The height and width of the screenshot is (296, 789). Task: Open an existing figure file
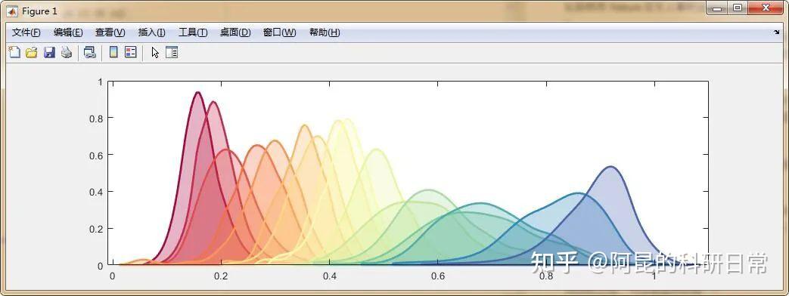[x=32, y=52]
